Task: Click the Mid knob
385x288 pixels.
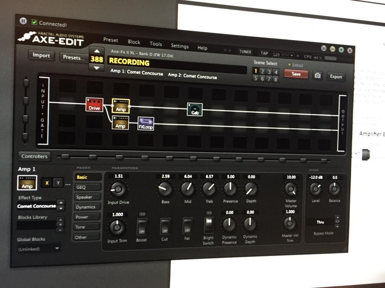Action: pos(188,189)
